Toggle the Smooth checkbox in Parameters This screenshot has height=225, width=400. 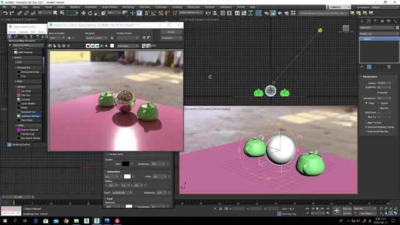(378, 92)
